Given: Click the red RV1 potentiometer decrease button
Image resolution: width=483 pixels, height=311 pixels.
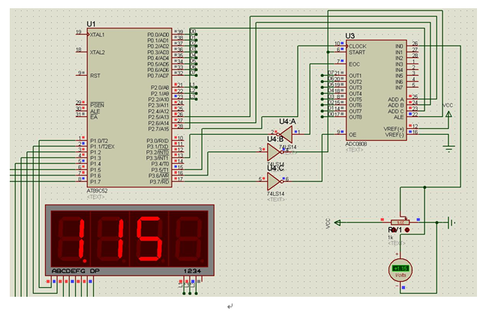Looking at the screenshot, I should pyautogui.click(x=407, y=230).
